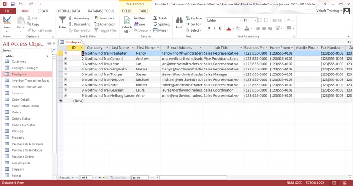The height and width of the screenshot is (186, 353).
Task: Collapse the Tables group in navigation pane
Action: click(48, 56)
